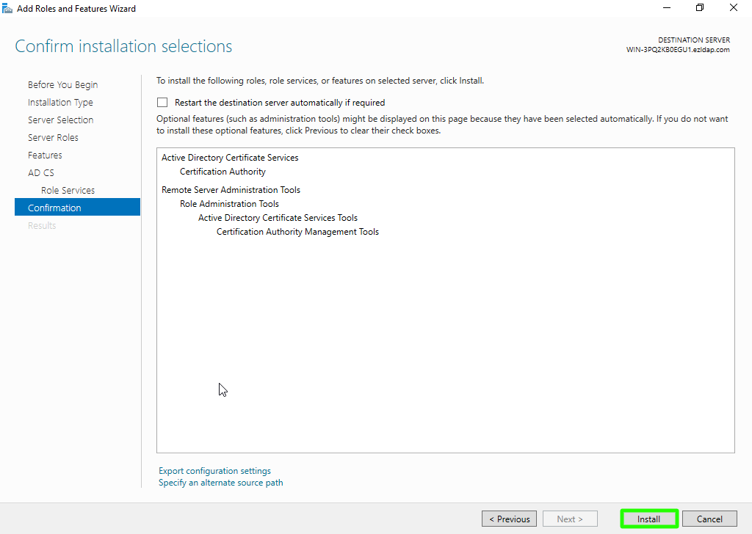
Task: Click the Install button
Action: 648,519
